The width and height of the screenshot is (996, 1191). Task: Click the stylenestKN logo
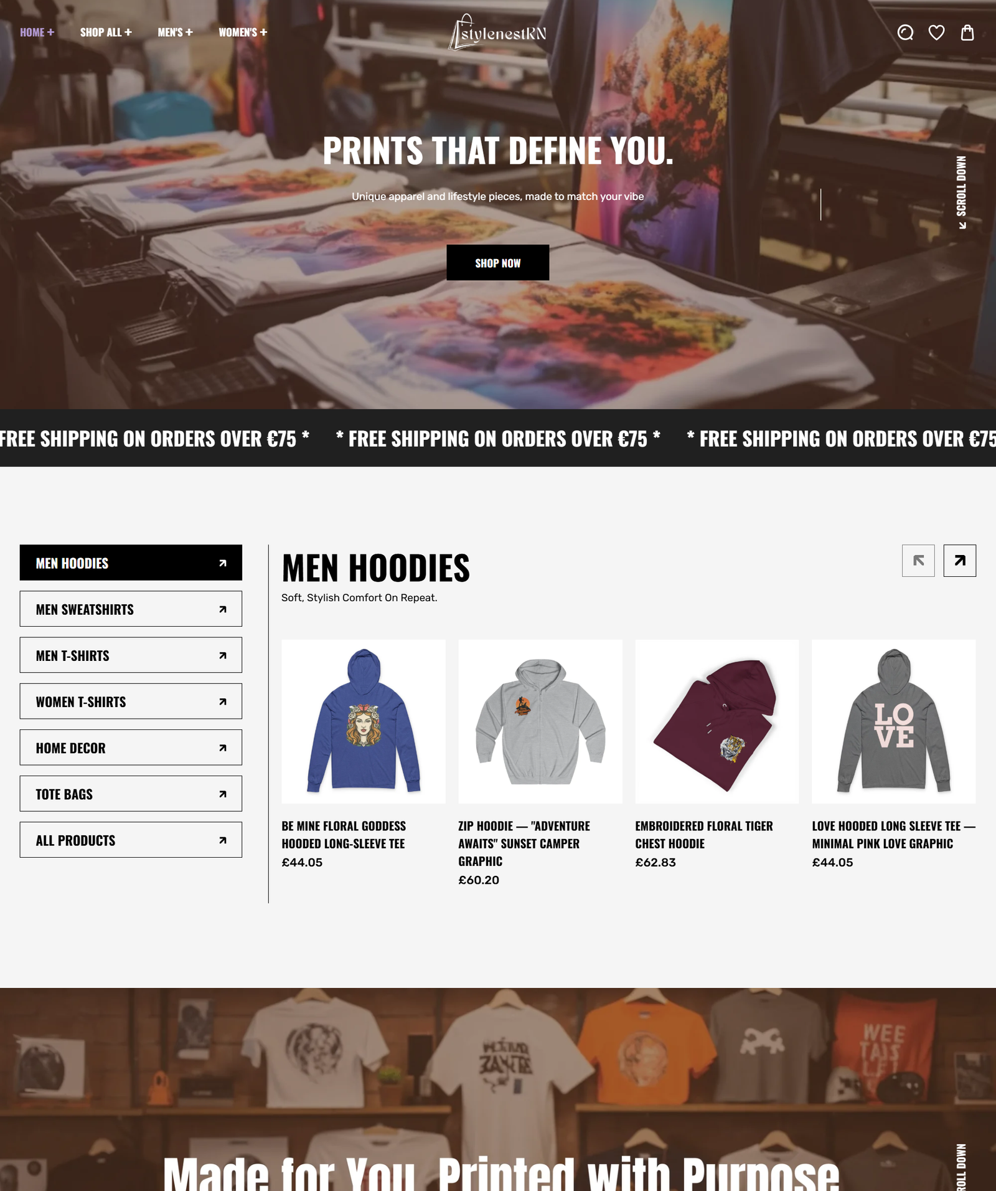click(498, 32)
